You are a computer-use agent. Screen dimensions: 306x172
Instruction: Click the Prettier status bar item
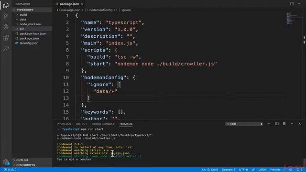tap(277, 170)
